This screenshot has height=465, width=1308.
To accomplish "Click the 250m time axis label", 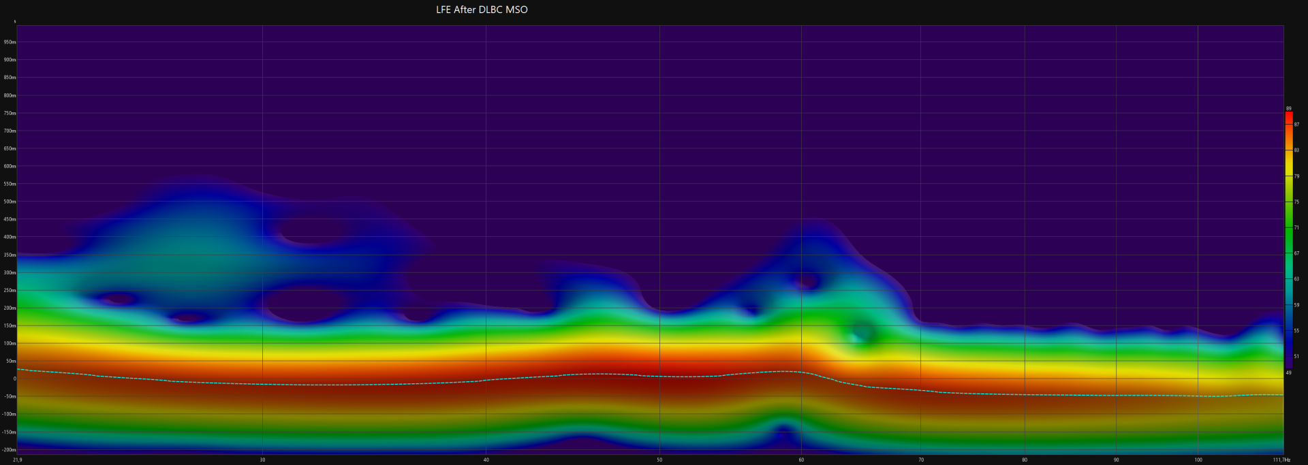I will tap(10, 291).
